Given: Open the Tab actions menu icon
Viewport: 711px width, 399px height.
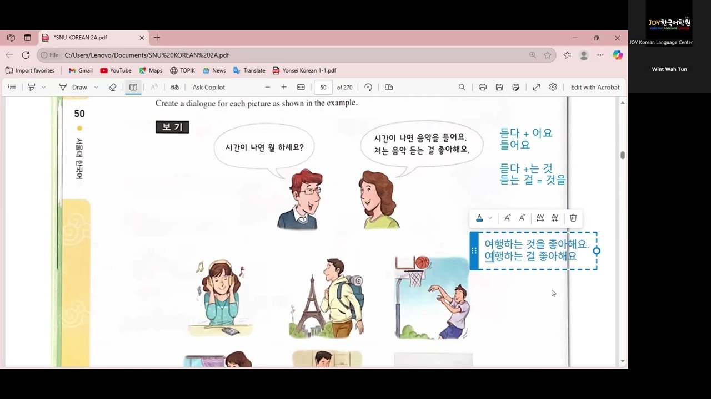Looking at the screenshot, I should coord(28,38).
